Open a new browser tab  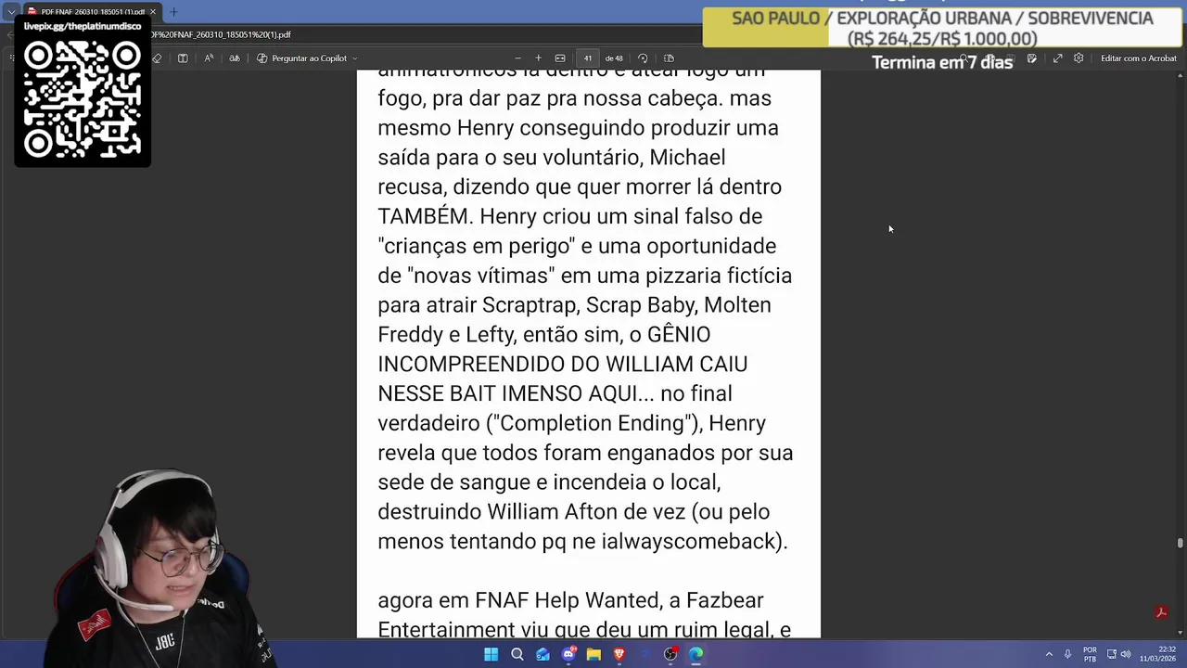pyautogui.click(x=173, y=12)
